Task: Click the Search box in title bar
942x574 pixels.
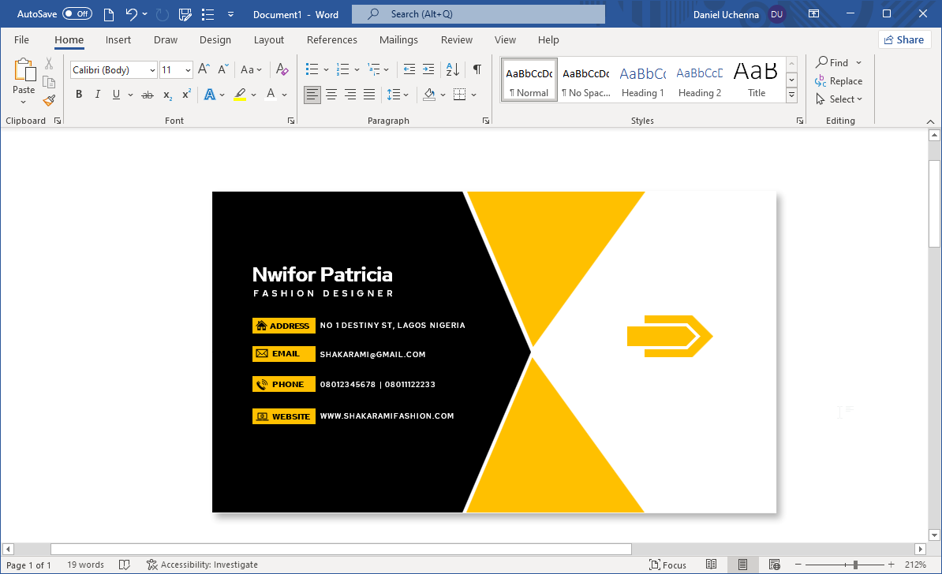Action: (x=478, y=14)
